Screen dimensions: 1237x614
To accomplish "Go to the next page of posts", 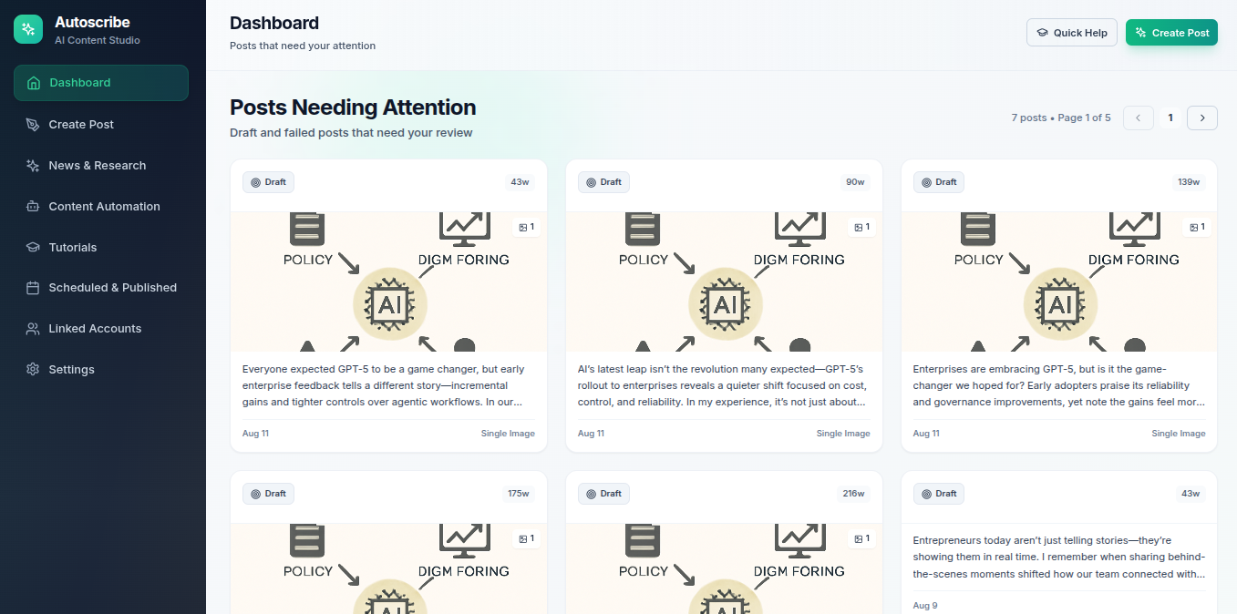I will pyautogui.click(x=1202, y=118).
